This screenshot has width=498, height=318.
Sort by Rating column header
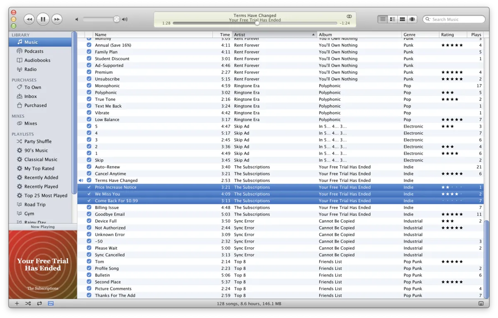tap(453, 34)
